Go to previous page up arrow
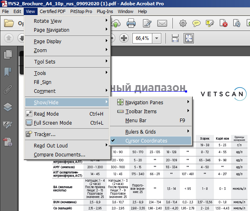Screen dimensions: 250x211 tap(9, 38)
